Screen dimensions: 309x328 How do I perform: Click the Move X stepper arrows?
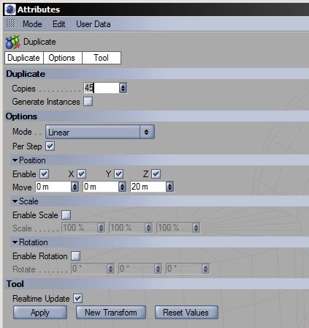click(x=75, y=187)
